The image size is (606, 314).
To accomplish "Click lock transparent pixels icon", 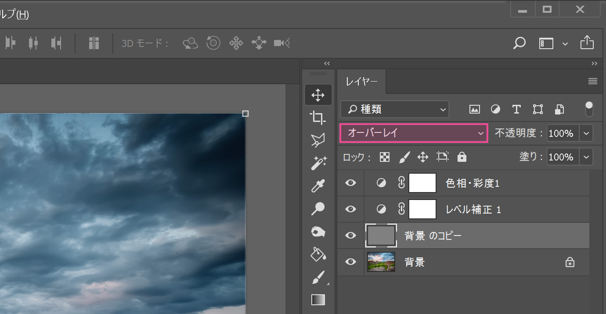I will [385, 157].
